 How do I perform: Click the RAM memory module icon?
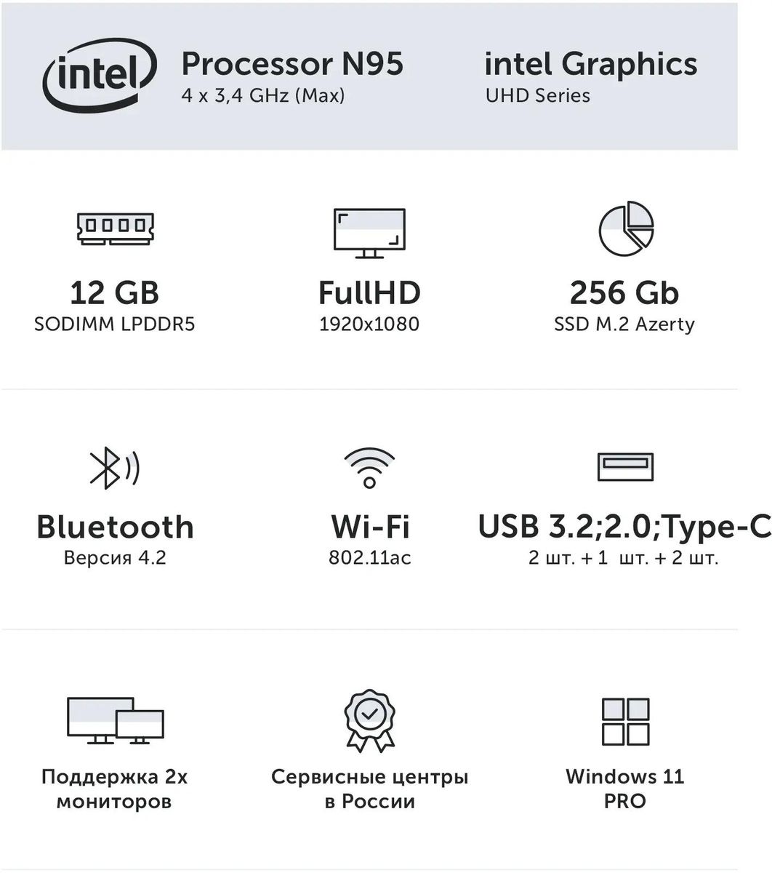pos(116,226)
